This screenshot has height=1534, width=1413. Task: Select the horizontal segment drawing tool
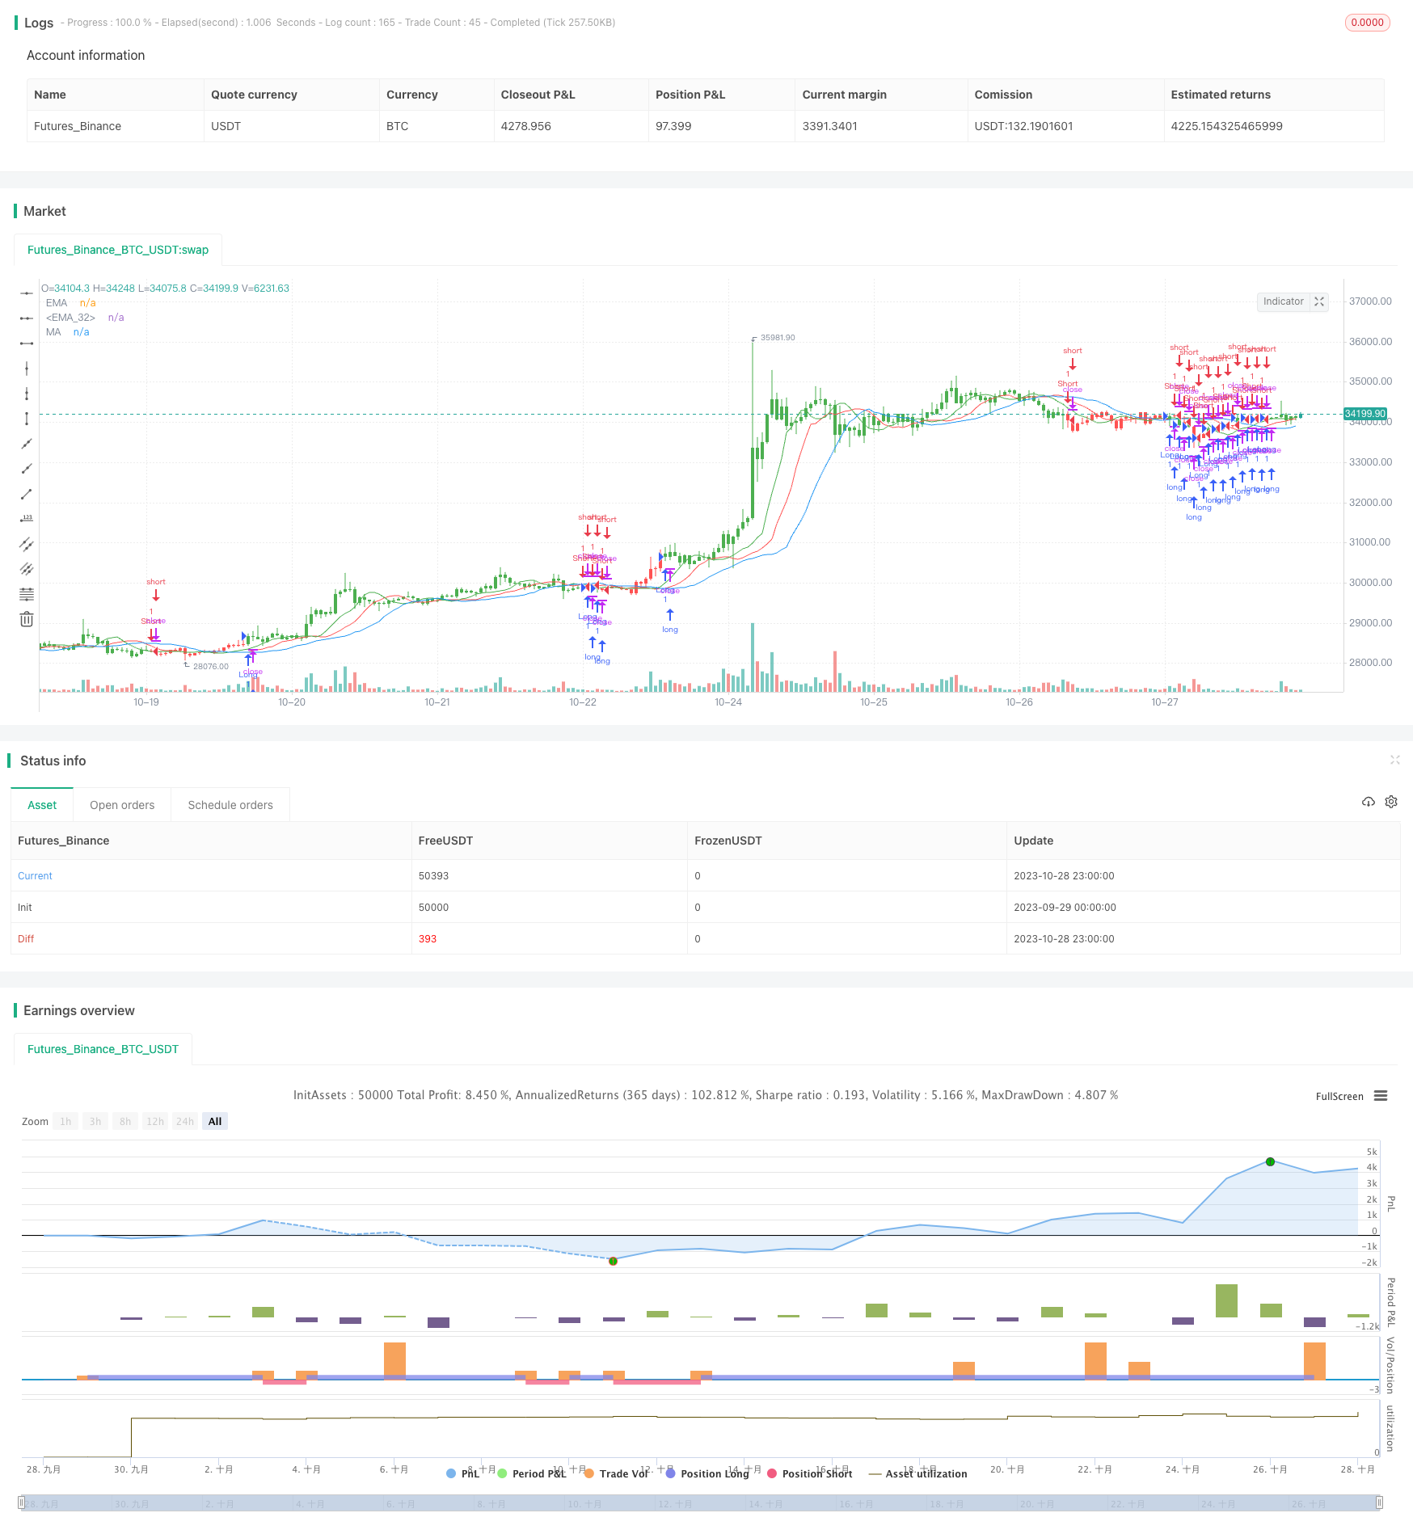click(x=27, y=343)
